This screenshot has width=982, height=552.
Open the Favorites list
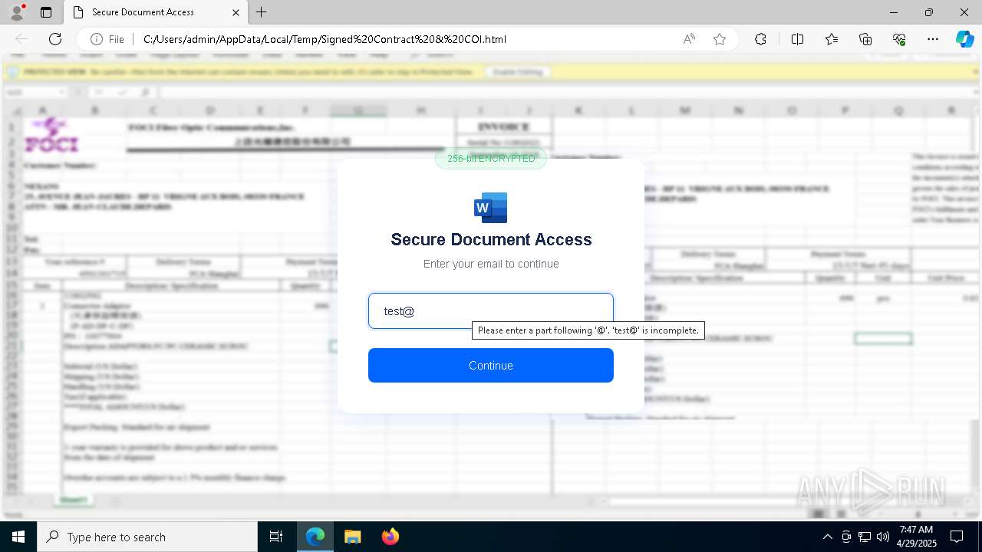click(x=832, y=39)
